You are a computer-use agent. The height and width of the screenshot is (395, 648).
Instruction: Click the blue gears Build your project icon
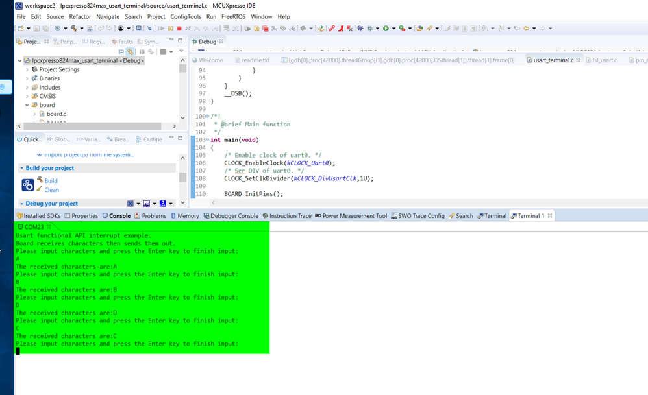tap(28, 184)
